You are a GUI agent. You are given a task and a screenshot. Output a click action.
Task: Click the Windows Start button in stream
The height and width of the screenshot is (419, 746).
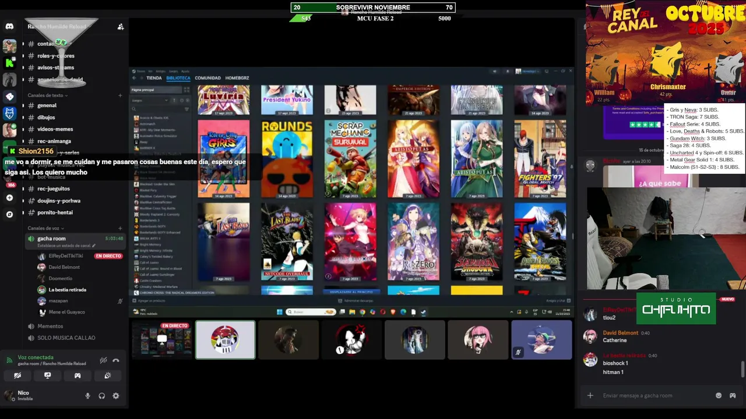[x=279, y=312]
